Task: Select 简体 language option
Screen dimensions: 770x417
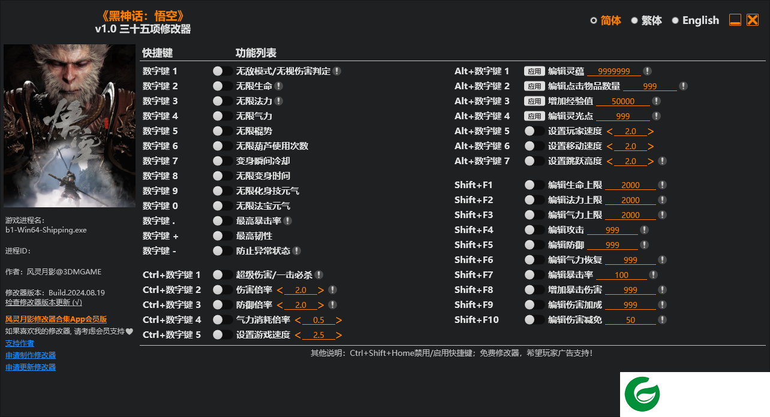Action: click(606, 20)
